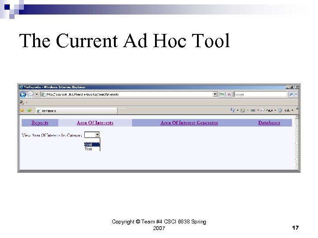Open the recent pages dropdown arrow

(x=37, y=94)
